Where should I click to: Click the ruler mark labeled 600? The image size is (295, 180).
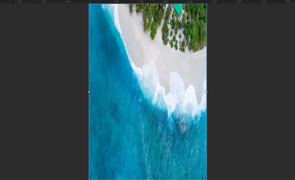pyautogui.click(x=239, y=2)
